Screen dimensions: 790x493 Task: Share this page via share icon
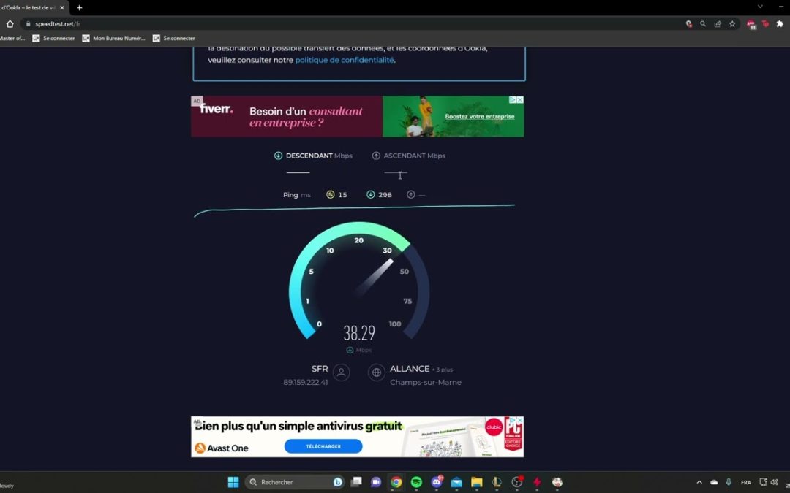pyautogui.click(x=718, y=23)
